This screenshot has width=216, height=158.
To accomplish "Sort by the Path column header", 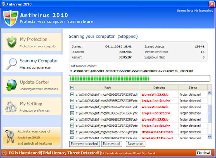I will (108, 88).
